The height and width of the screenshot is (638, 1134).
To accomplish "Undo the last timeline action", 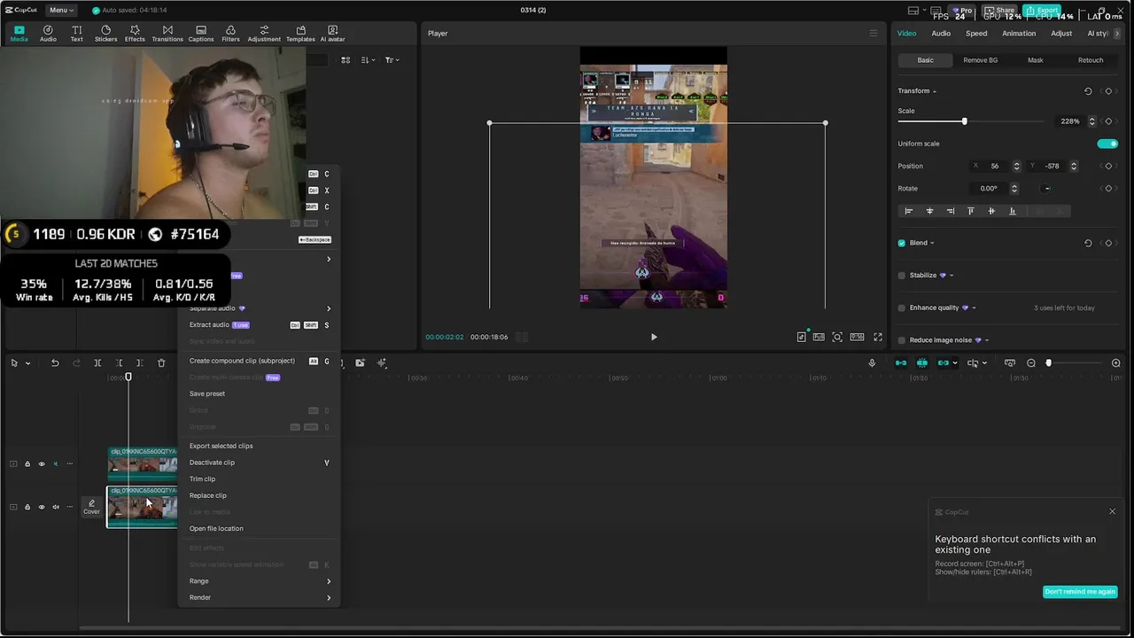I will (55, 362).
